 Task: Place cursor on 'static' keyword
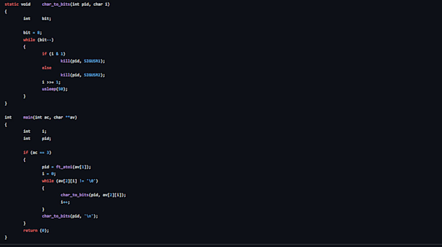(12, 5)
